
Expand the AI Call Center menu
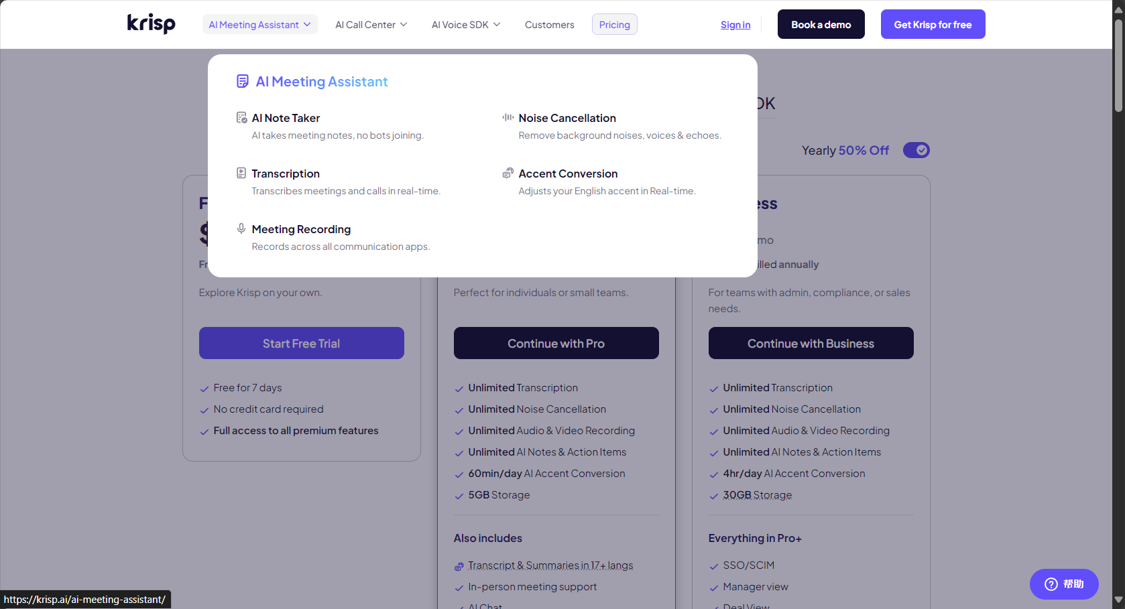pyautogui.click(x=371, y=25)
